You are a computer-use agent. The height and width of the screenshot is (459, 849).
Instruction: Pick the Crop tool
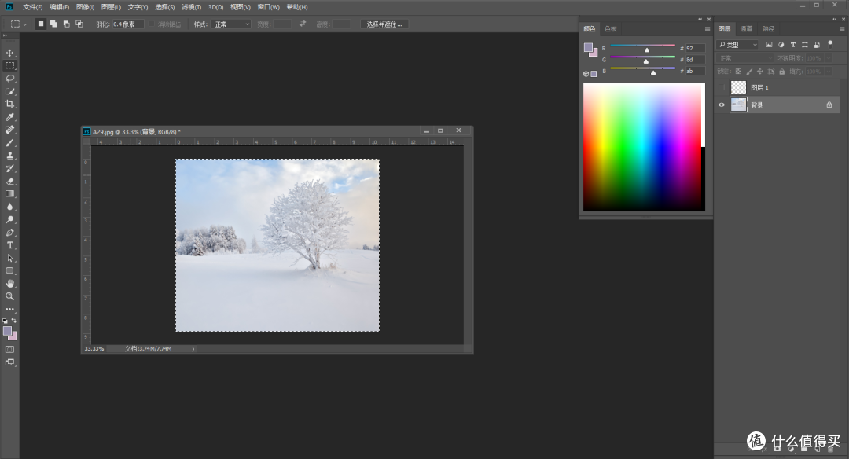coord(10,103)
